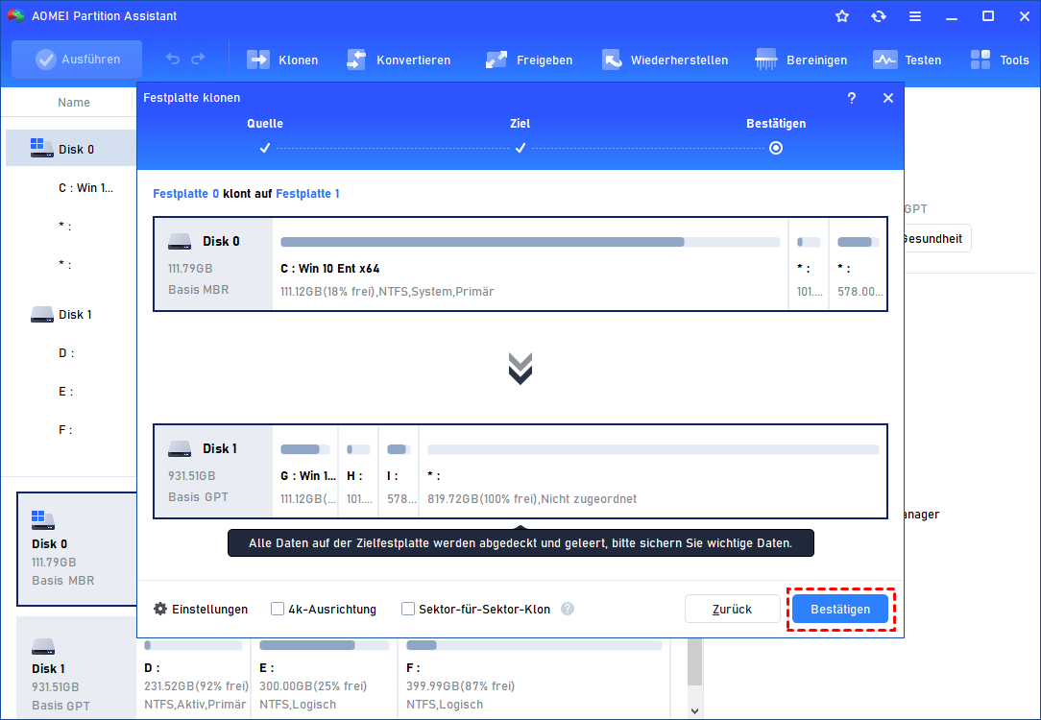This screenshot has height=720, width=1041.
Task: Open the hamburger menu in title bar
Action: click(x=915, y=16)
